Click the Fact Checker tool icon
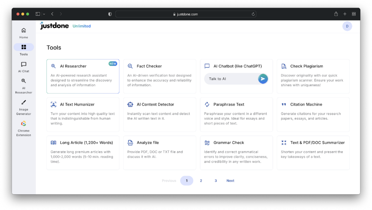The width and height of the screenshot is (372, 210). click(130, 66)
